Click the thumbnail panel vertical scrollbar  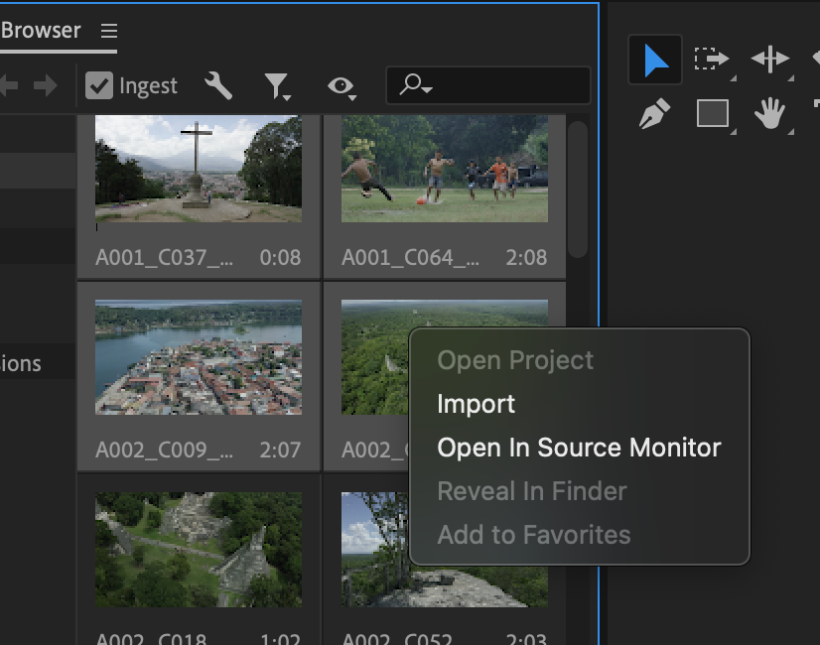579,189
